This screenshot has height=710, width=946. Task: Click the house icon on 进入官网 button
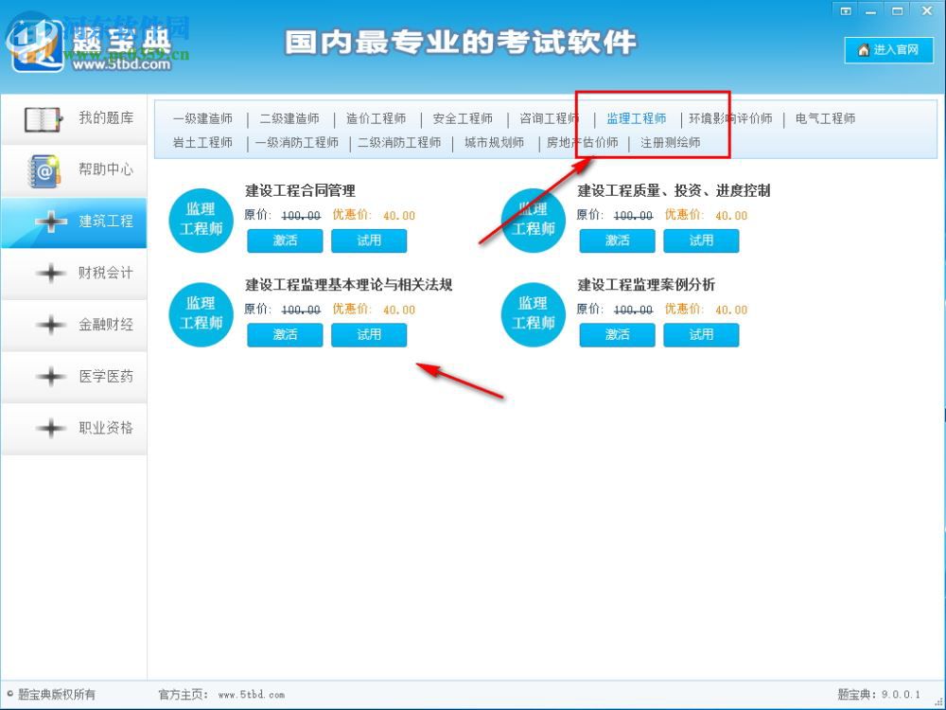[863, 50]
